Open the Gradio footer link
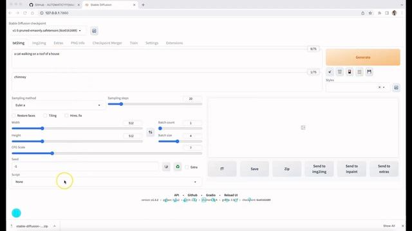This screenshot has height=231, width=412. tap(211, 195)
